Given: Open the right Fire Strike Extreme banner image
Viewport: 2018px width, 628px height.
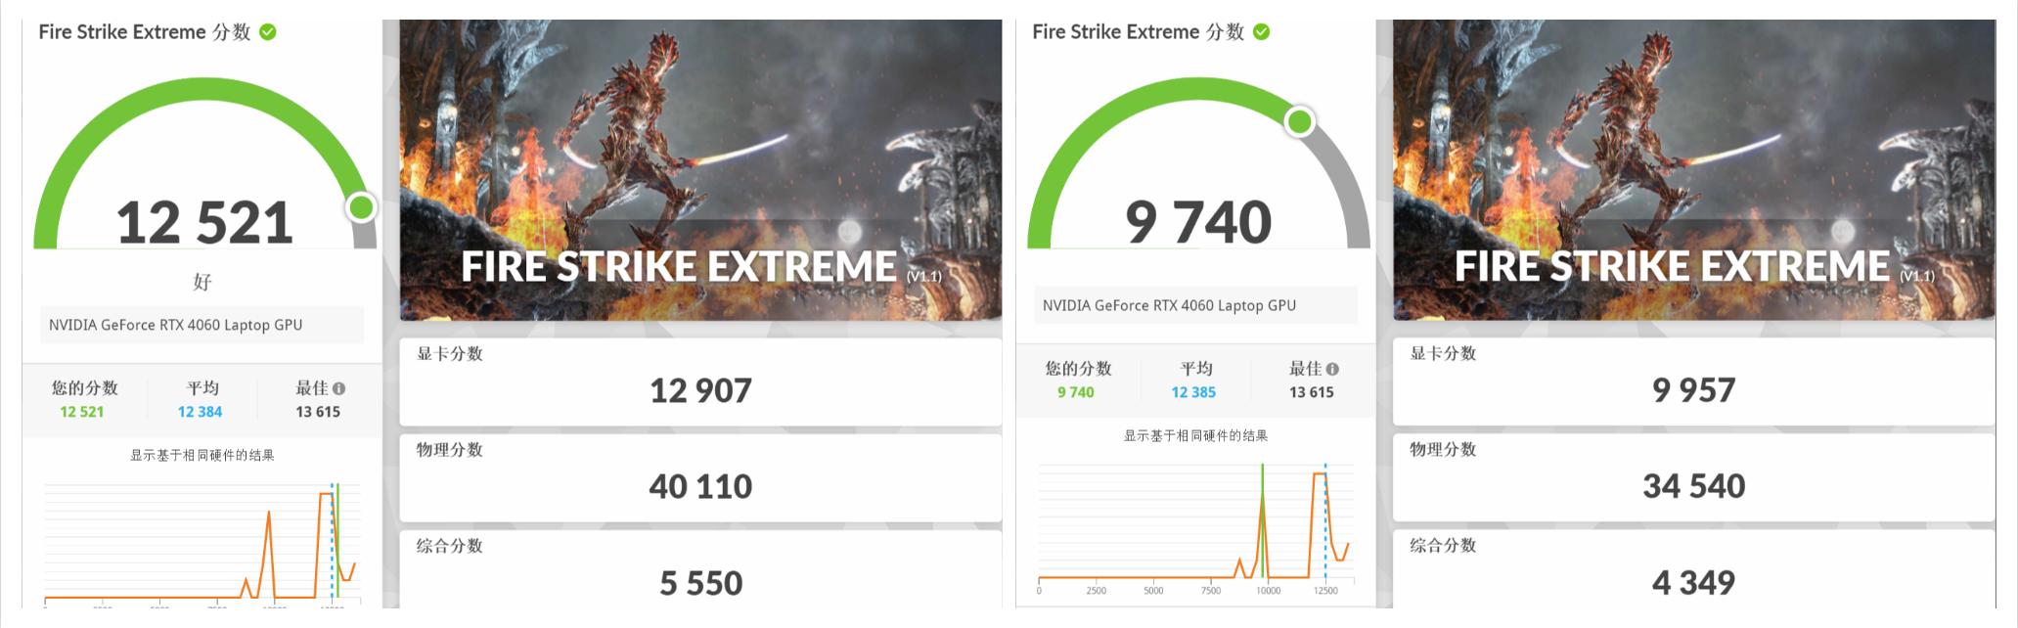Looking at the screenshot, I should (1693, 170).
